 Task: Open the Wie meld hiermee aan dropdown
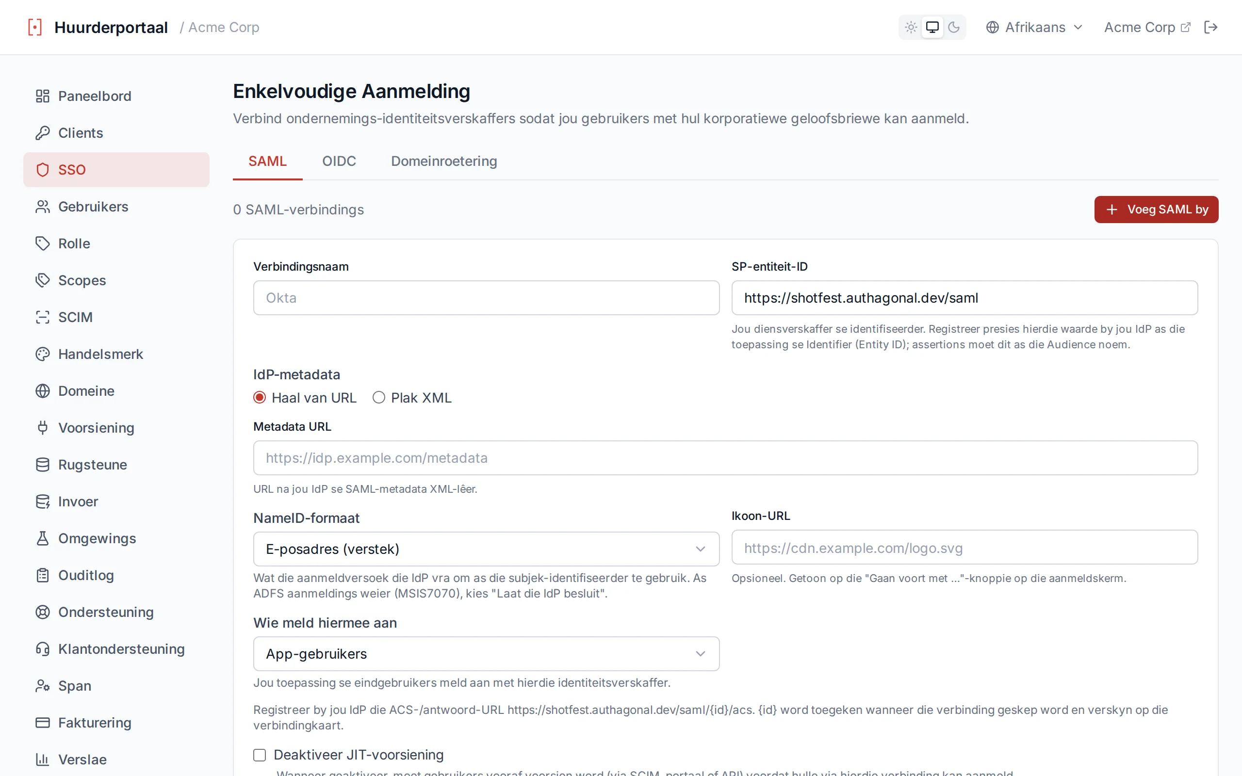486,654
